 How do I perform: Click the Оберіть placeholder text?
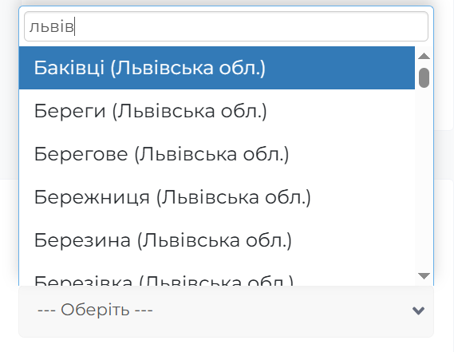tap(95, 310)
